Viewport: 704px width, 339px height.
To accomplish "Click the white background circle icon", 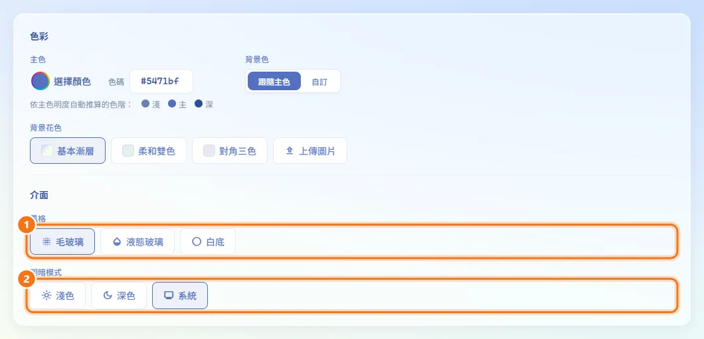I will point(196,241).
